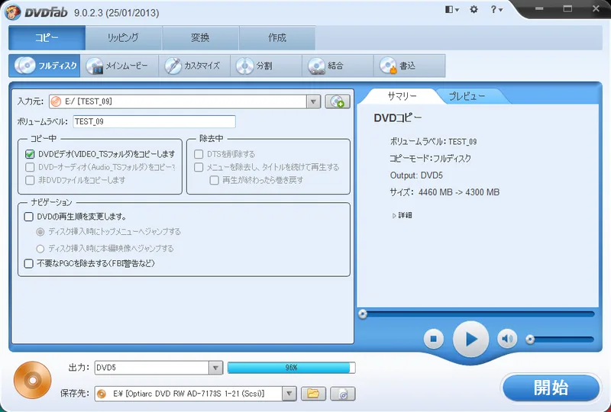Open the 出力 DVD5 dropdown arrow
The width and height of the screenshot is (611, 412).
215,368
